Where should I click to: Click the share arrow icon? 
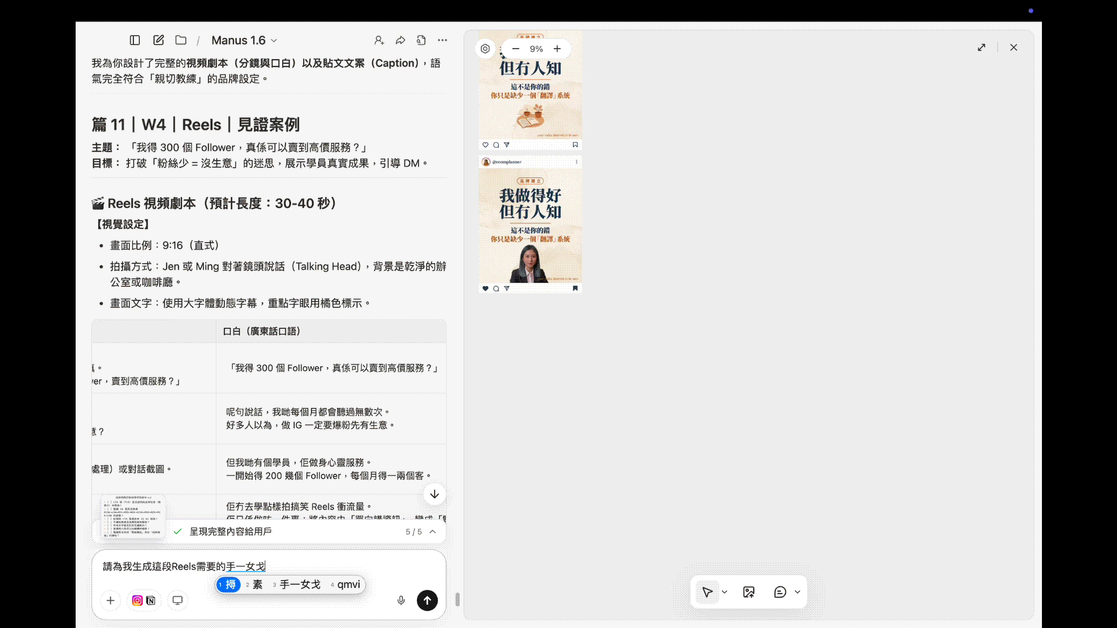click(400, 40)
